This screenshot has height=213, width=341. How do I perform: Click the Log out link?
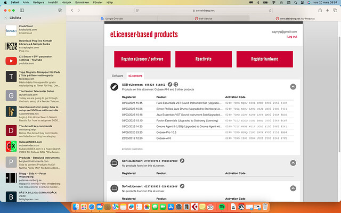[292, 37]
